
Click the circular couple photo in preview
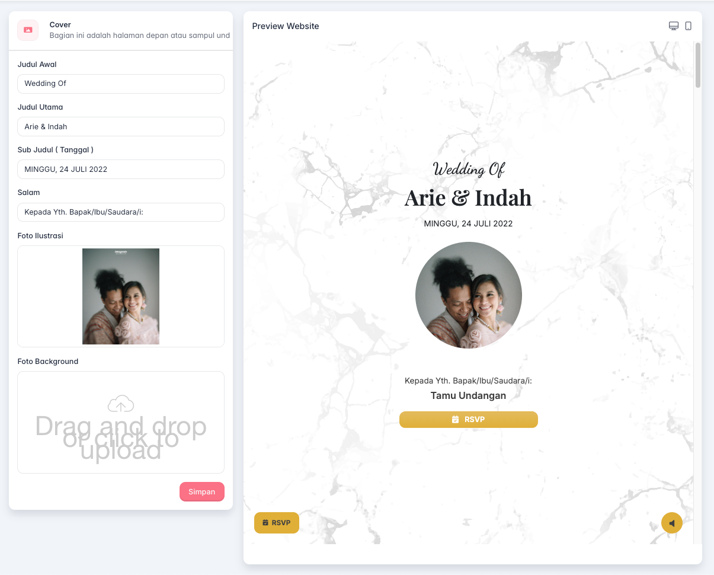pyautogui.click(x=469, y=295)
